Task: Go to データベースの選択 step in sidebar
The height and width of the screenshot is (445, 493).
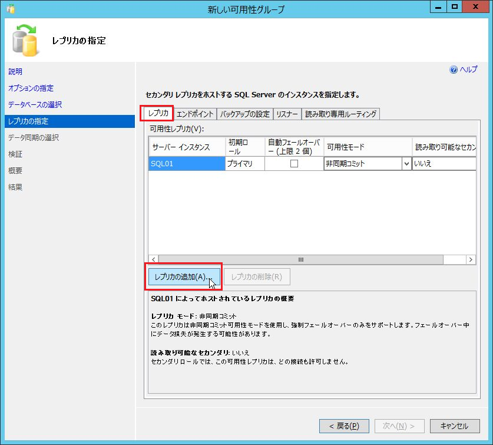Action: tap(35, 105)
